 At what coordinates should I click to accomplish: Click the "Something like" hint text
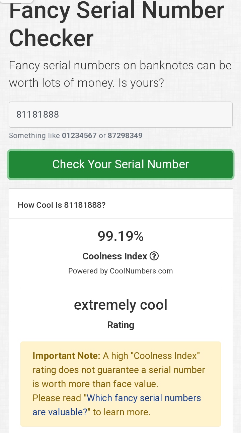pyautogui.click(x=34, y=136)
